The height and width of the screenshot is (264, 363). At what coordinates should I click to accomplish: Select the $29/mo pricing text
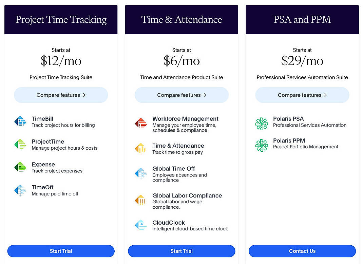click(x=302, y=61)
